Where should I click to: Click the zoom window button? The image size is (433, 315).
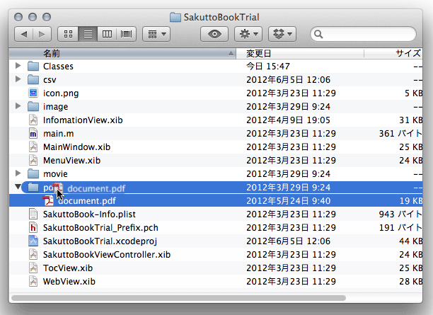coord(47,17)
